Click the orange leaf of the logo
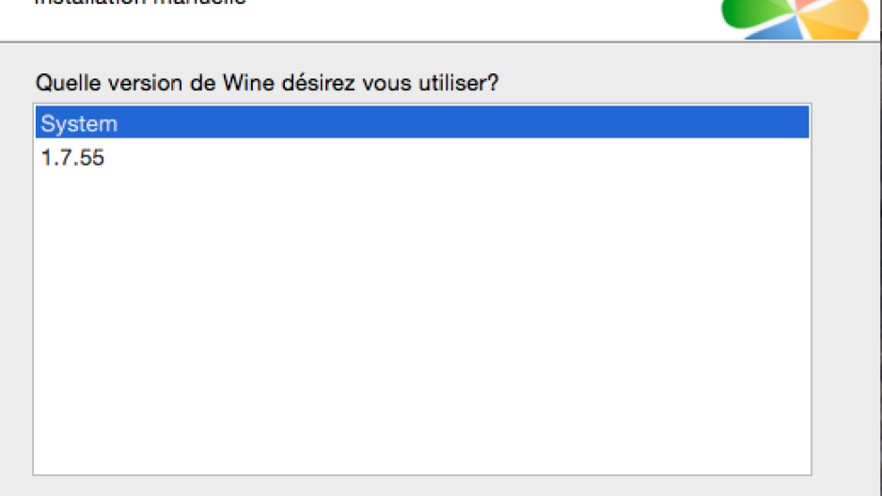The width and height of the screenshot is (882, 496). click(836, 22)
